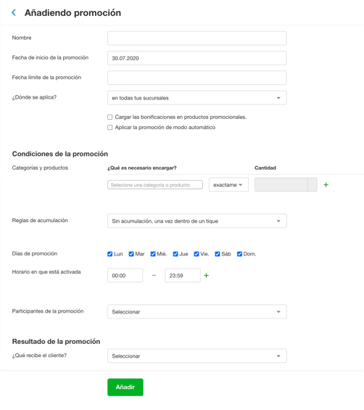Open the exactame quantity condition dropdown

click(x=228, y=185)
